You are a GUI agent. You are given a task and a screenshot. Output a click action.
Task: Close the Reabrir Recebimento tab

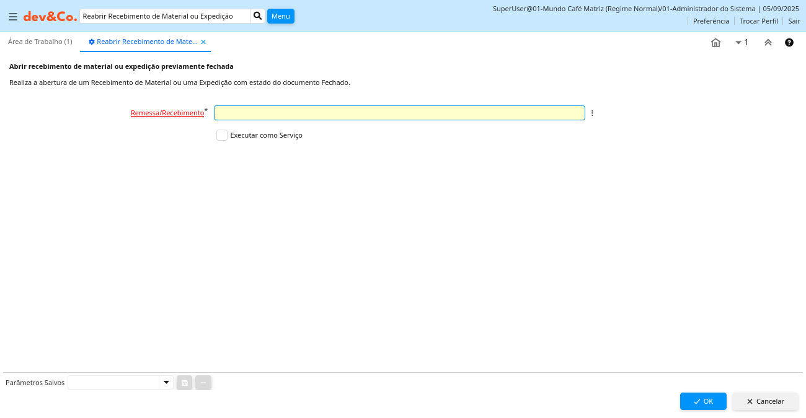pyautogui.click(x=203, y=42)
